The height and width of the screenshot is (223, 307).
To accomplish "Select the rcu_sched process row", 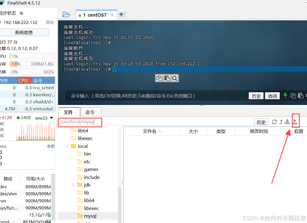I will coord(27,88).
